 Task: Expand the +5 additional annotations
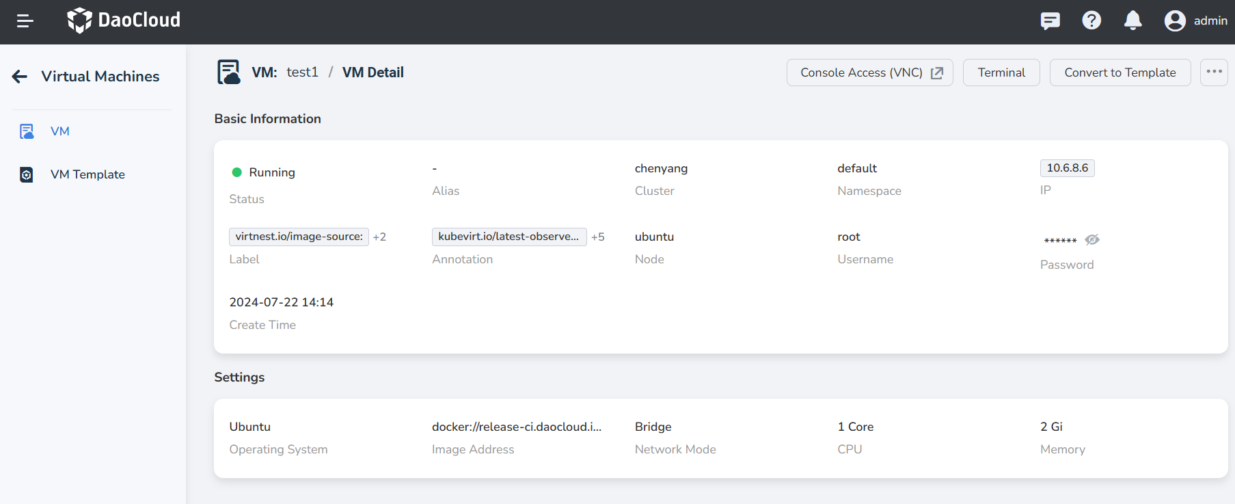tap(598, 237)
